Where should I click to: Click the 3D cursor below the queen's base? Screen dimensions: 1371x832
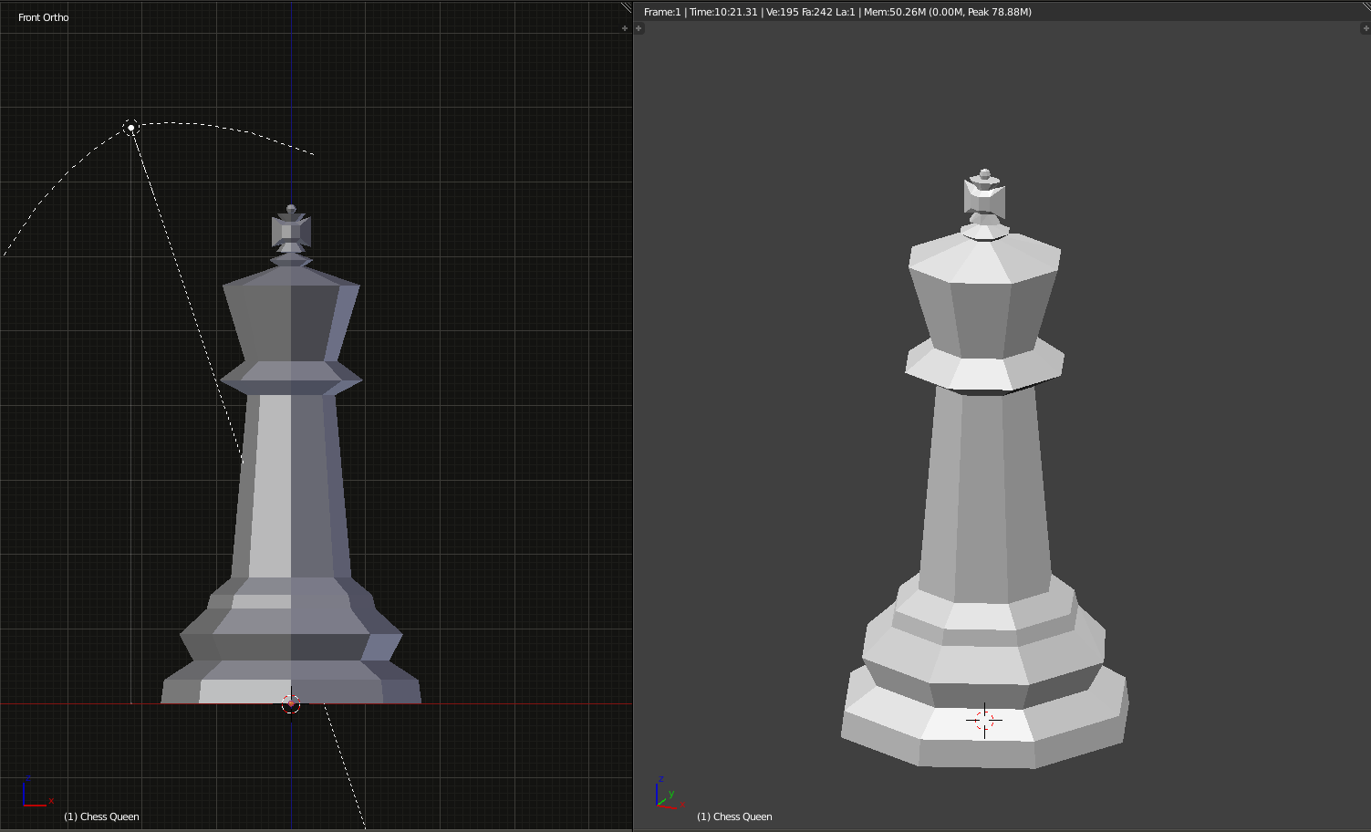(291, 703)
